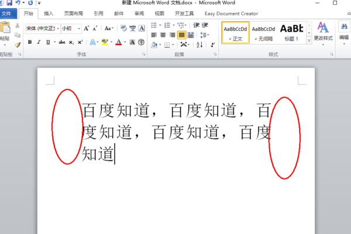
Task: Expand the shading paint bucket dropdown
Action: coord(160,44)
